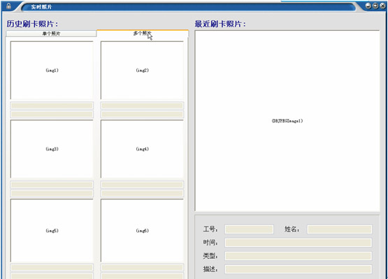Click the 历史刷卡照片 heading label
The height and width of the screenshot is (279, 388).
32,24
